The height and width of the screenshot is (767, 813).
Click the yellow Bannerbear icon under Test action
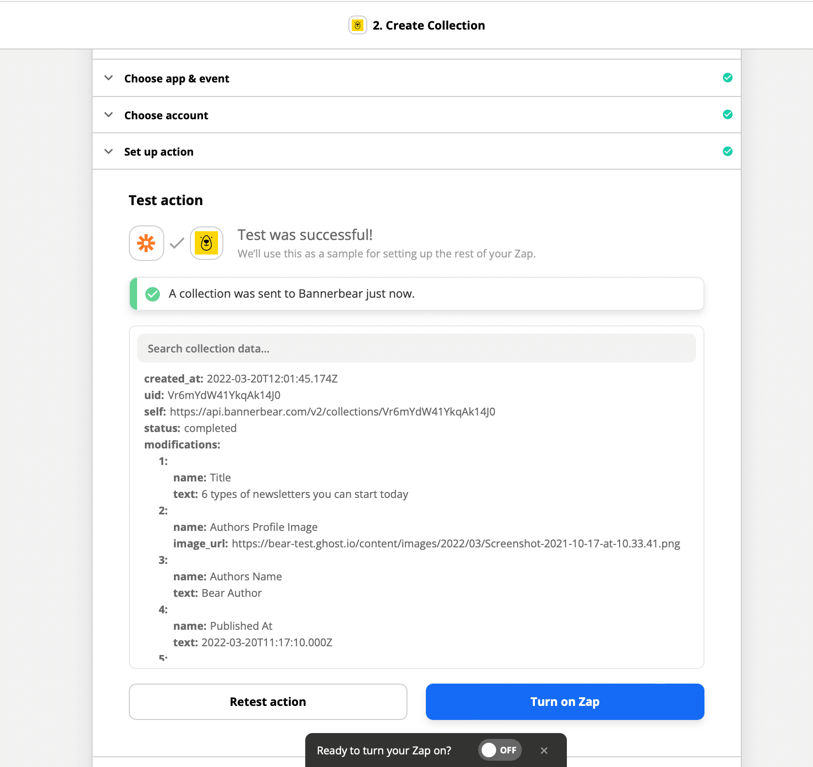tap(206, 243)
